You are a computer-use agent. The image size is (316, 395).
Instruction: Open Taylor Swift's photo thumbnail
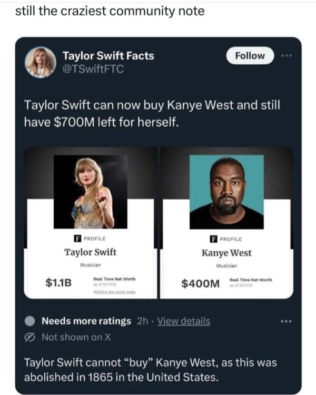[x=91, y=191]
